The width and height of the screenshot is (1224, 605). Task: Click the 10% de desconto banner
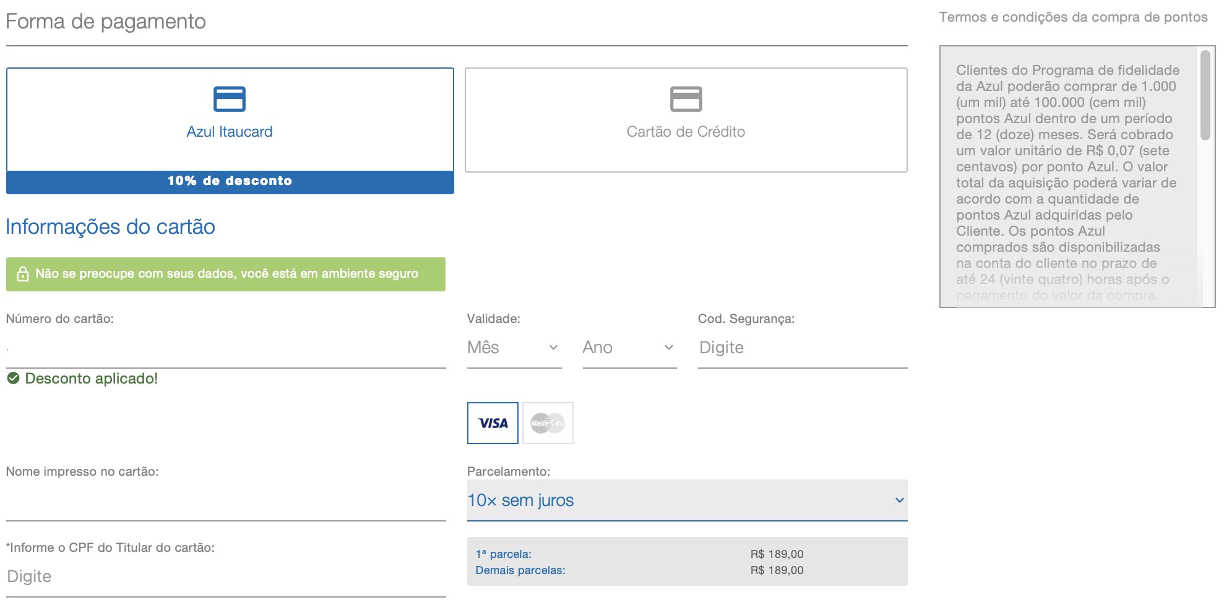(230, 181)
